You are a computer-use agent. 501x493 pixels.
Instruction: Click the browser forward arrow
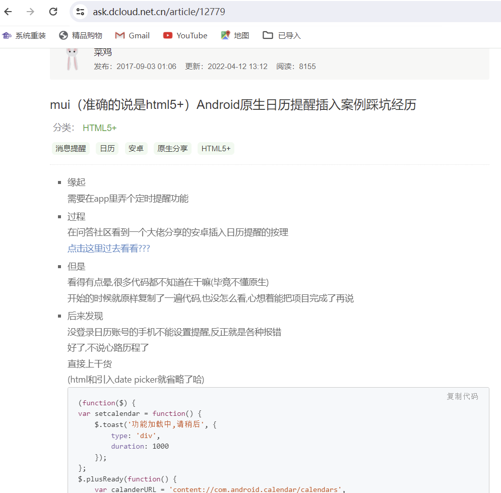click(x=30, y=11)
